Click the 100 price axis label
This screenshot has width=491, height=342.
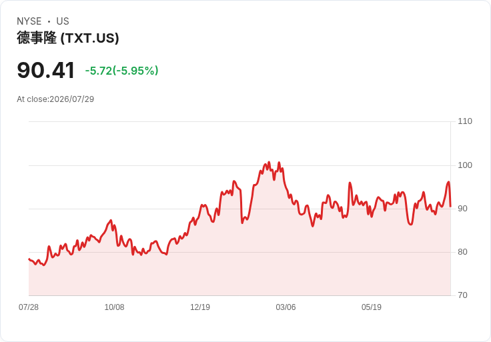465,165
